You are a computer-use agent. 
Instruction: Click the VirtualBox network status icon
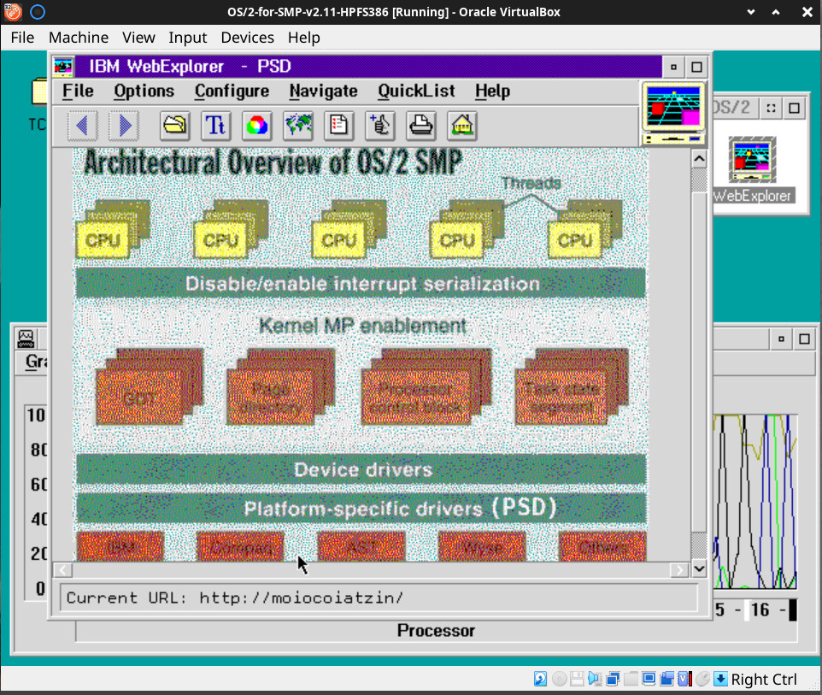click(613, 679)
